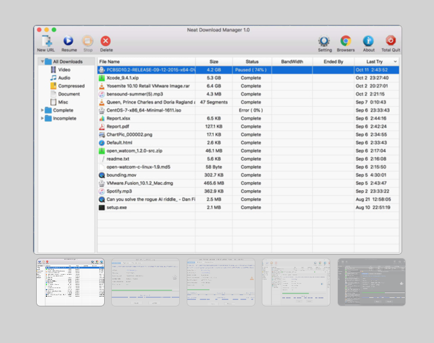This screenshot has height=343, width=434.
Task: Click the Report.xlsx spreadsheet icon
Action: 102,118
